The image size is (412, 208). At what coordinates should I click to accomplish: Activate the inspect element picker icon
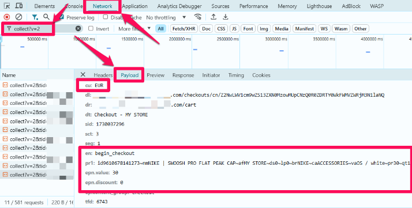click(7, 6)
